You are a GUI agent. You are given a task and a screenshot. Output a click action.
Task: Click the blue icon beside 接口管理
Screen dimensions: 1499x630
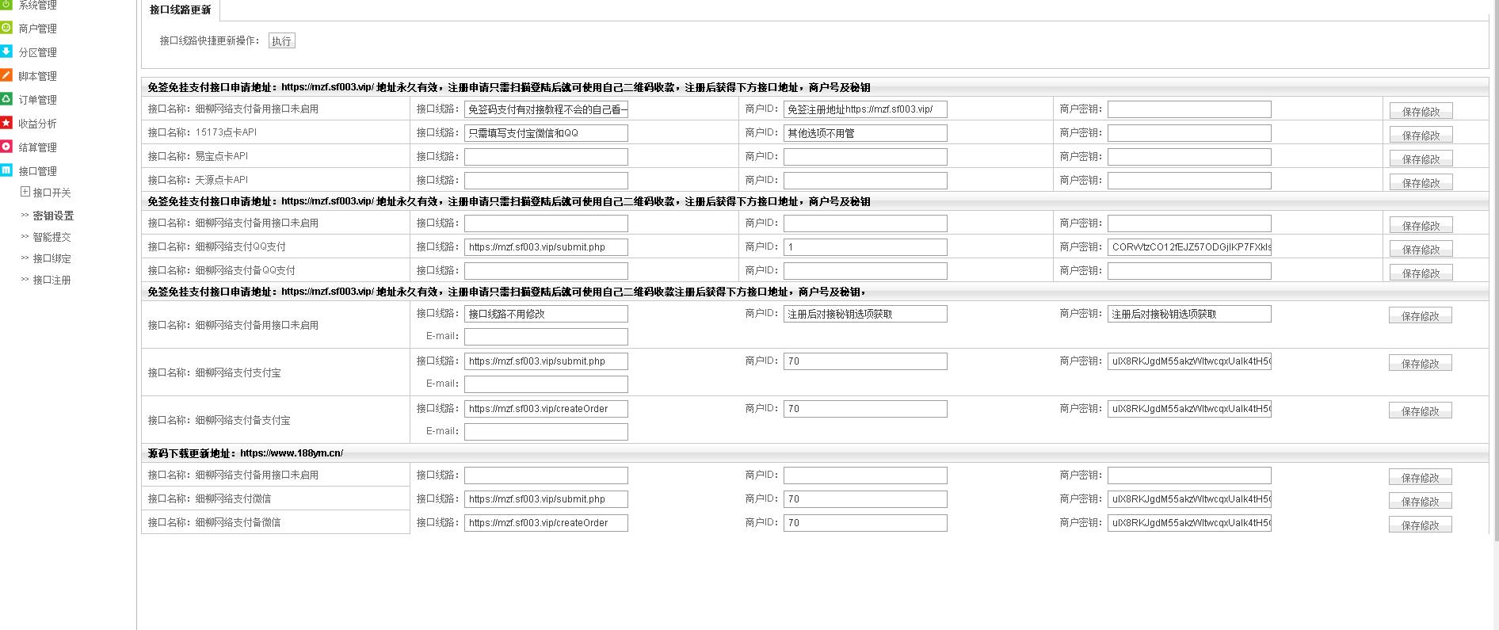(x=6, y=170)
